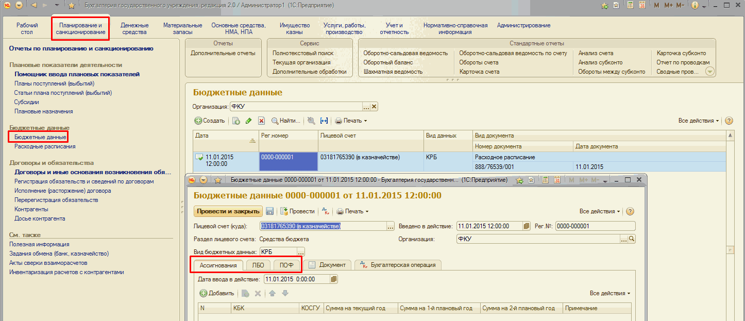Open Полезная информация link

(x=39, y=244)
